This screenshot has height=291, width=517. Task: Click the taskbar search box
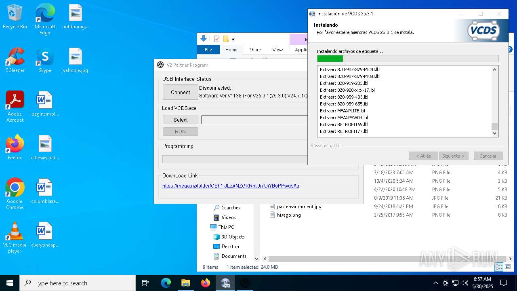[x=78, y=283]
